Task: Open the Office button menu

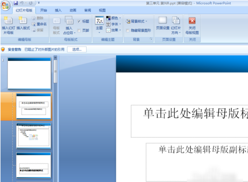Action: 5,5
